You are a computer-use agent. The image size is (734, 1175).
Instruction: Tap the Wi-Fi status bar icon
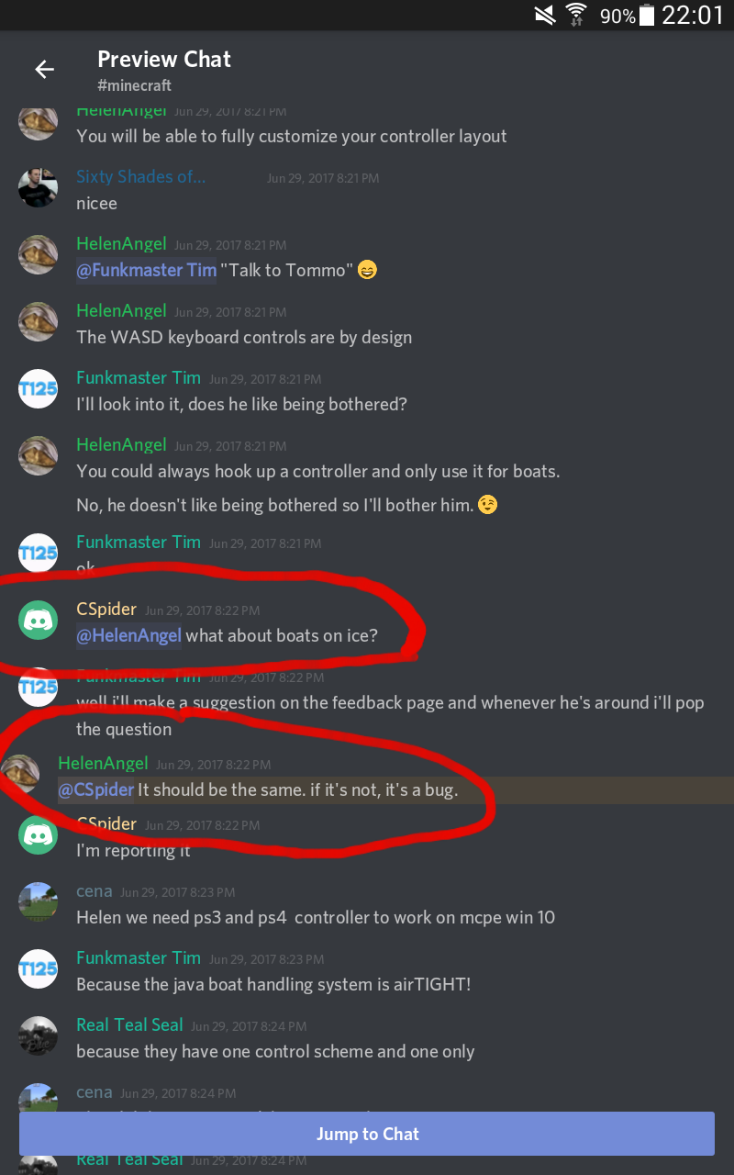pos(576,15)
